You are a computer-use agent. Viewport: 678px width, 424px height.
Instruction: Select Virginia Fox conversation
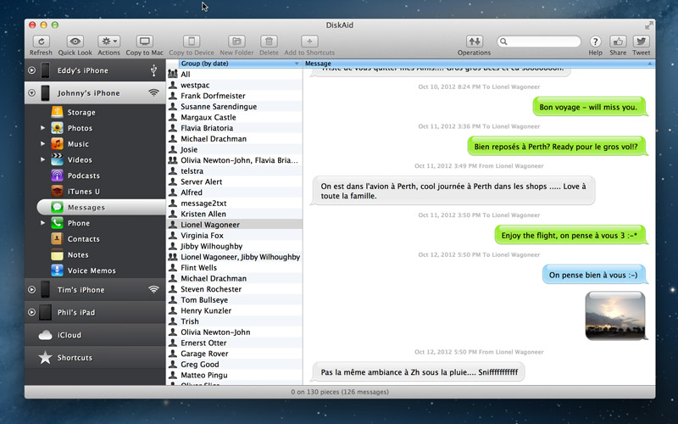202,236
